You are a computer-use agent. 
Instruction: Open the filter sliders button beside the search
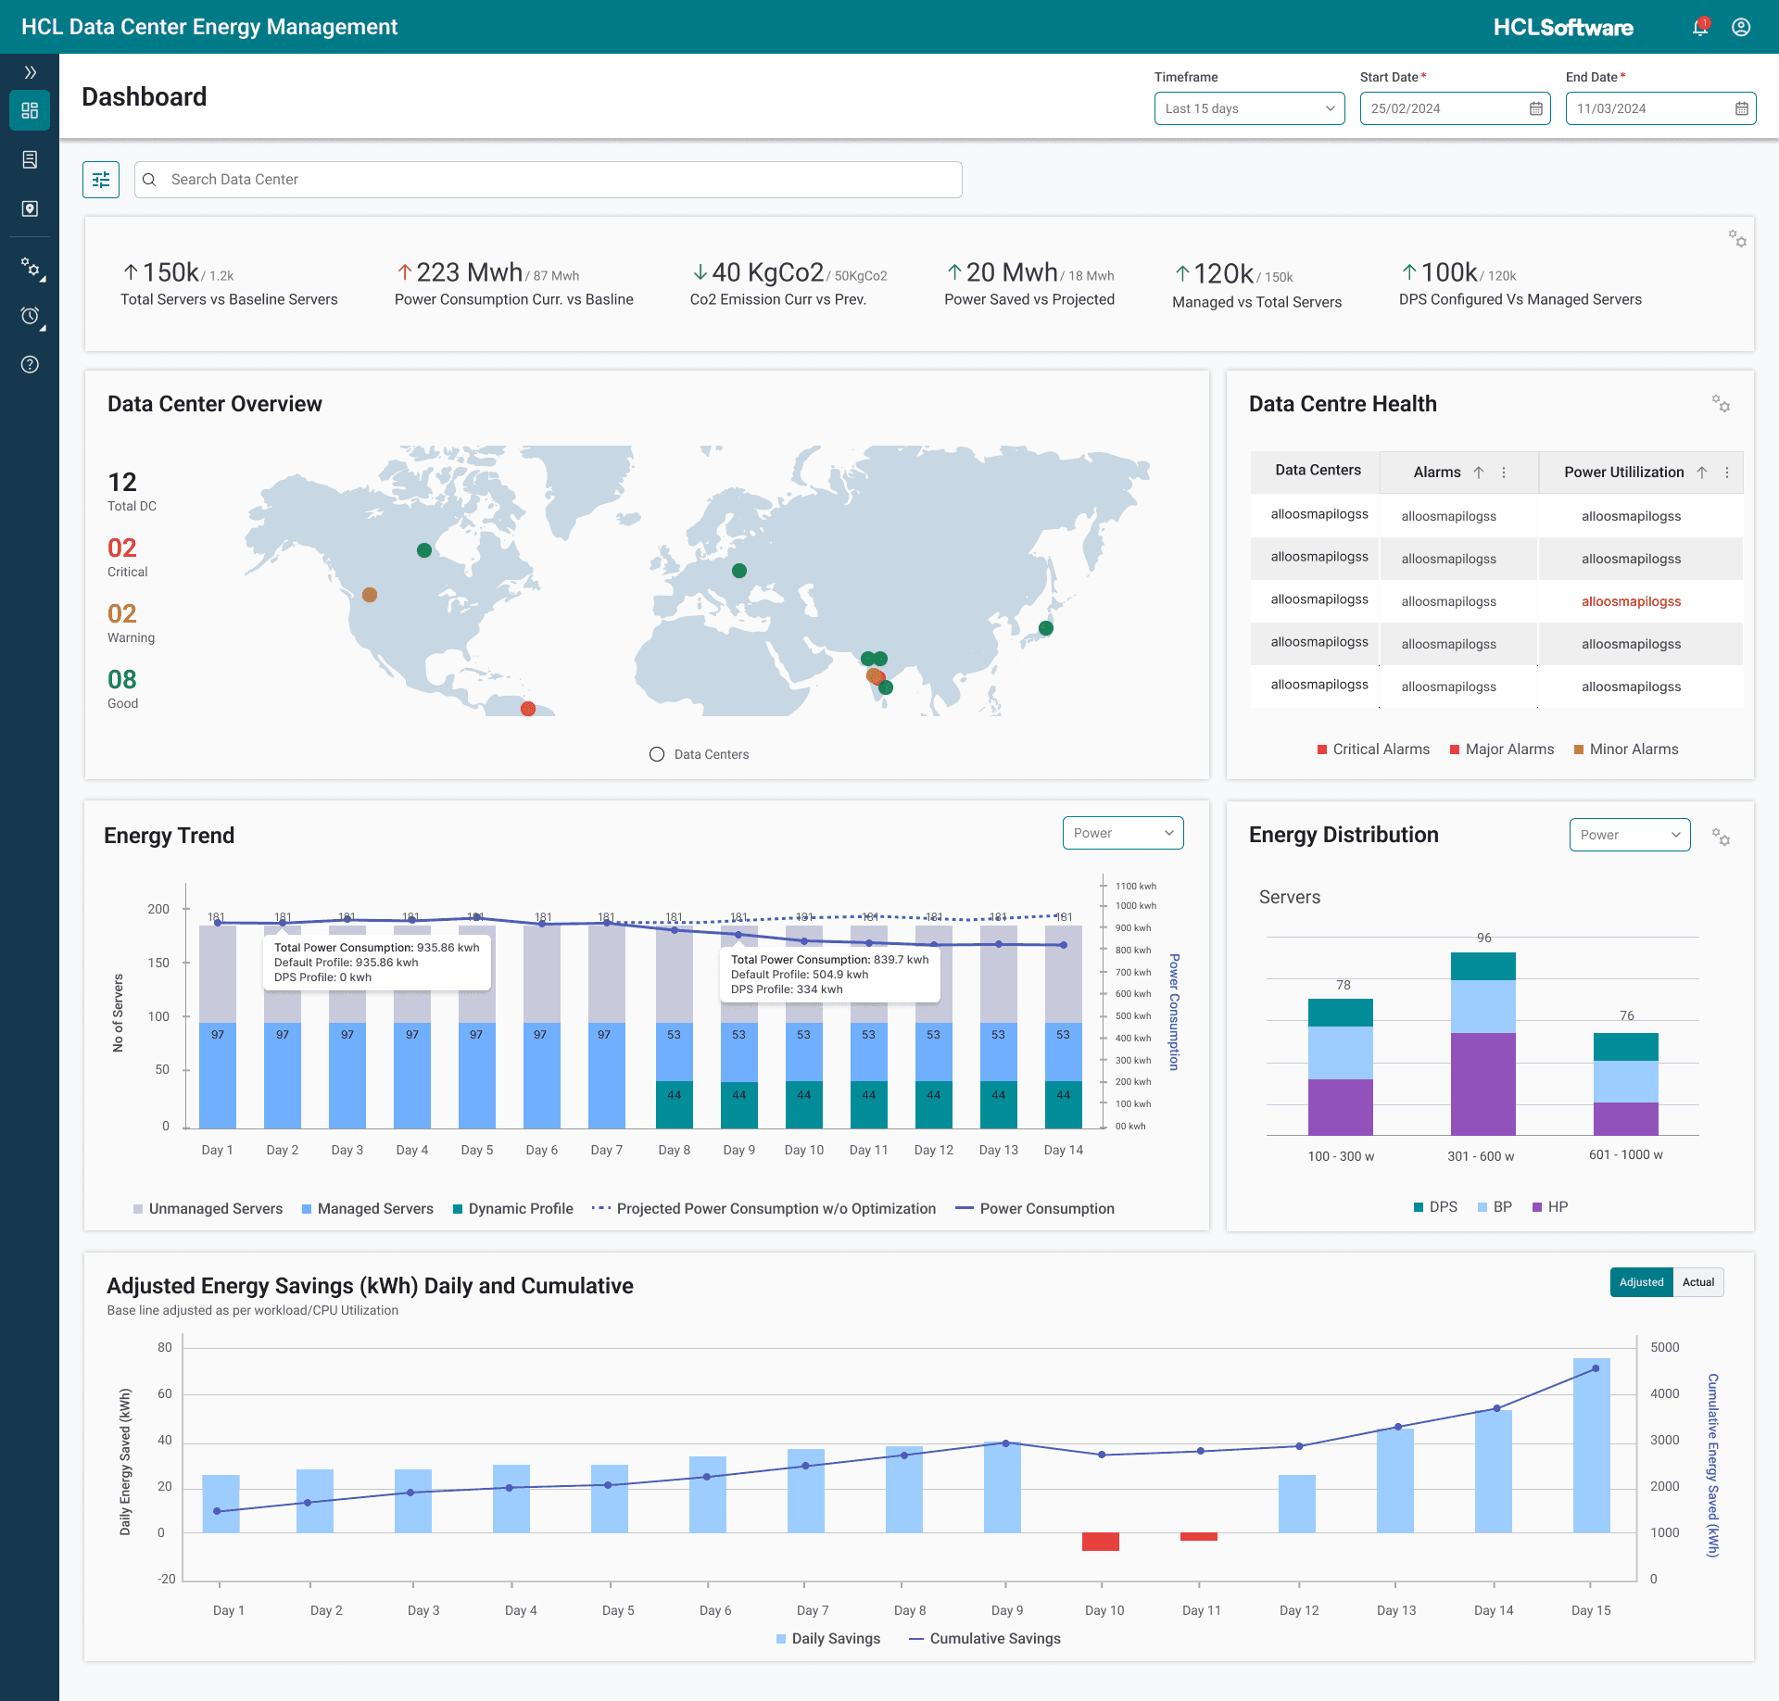101,180
